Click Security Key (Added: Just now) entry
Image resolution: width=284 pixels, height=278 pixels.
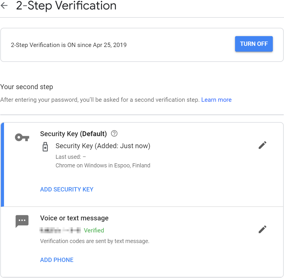click(103, 146)
